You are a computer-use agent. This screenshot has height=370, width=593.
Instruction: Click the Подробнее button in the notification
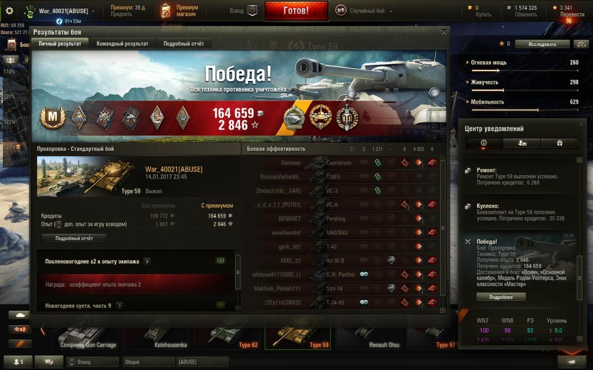click(x=501, y=297)
